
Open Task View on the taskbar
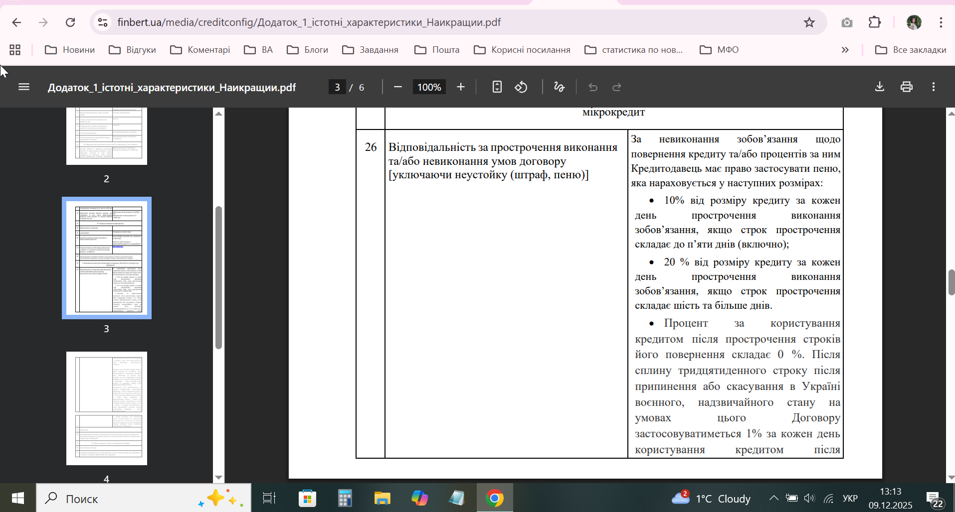point(269,498)
